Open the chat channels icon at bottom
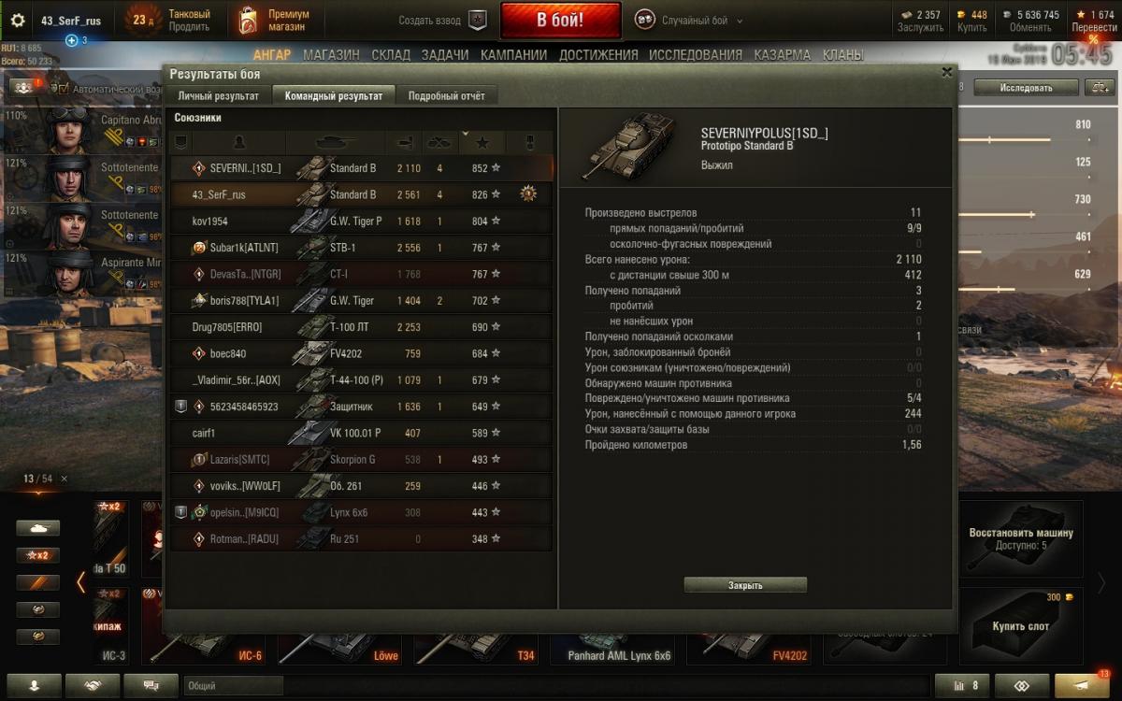This screenshot has height=701, width=1122. click(151, 685)
